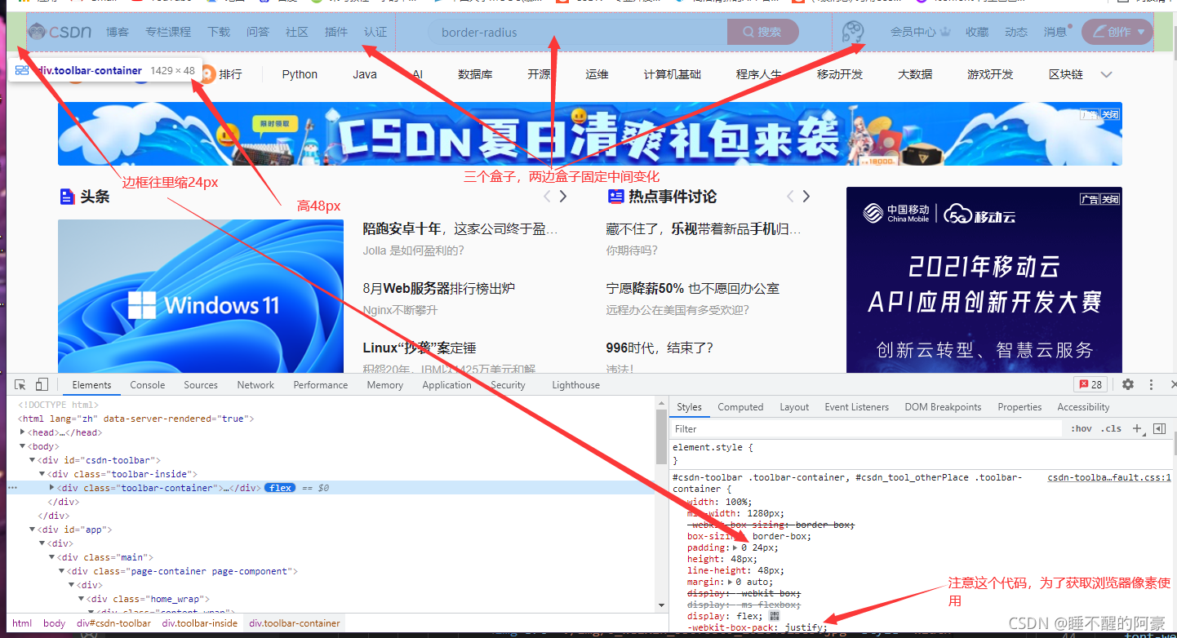Expand the padding shorthand triangle in Styles

click(735, 548)
